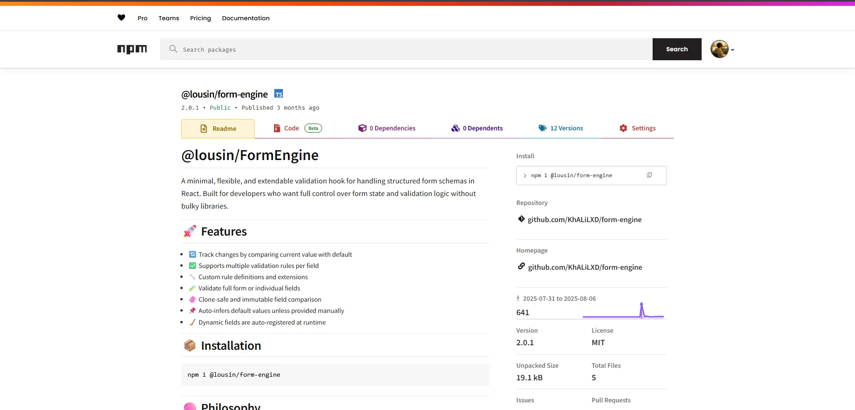This screenshot has height=410, width=855.
Task: Open user avatar account menu
Action: click(719, 49)
